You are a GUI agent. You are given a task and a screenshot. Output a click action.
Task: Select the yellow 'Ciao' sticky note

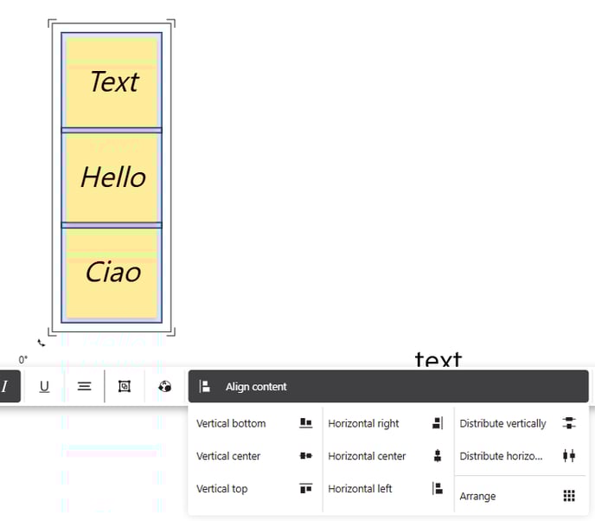[112, 273]
